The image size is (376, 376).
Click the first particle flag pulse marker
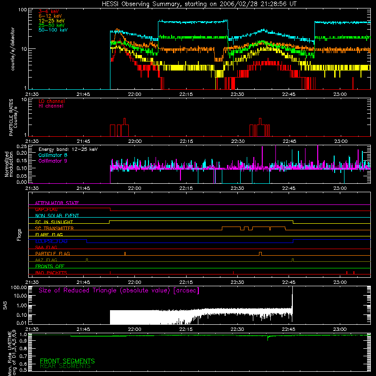point(125,253)
